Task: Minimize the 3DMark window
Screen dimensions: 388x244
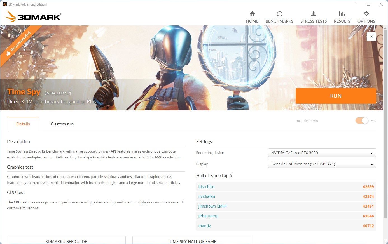Action: tap(356, 4)
